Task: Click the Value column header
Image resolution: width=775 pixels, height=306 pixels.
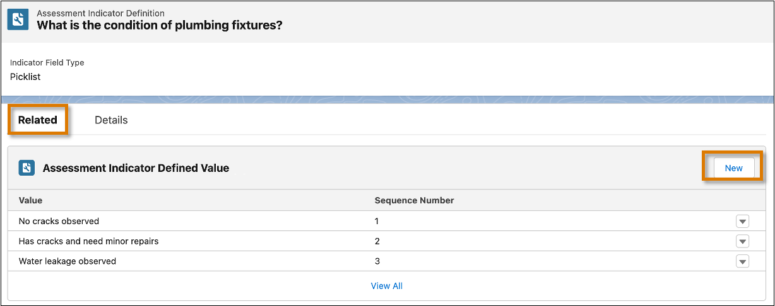Action: pos(30,200)
